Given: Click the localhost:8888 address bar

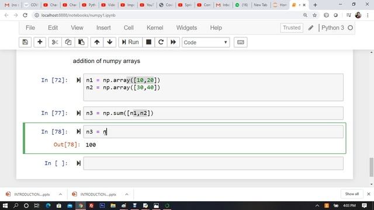Looking at the screenshot, I should (x=167, y=15).
